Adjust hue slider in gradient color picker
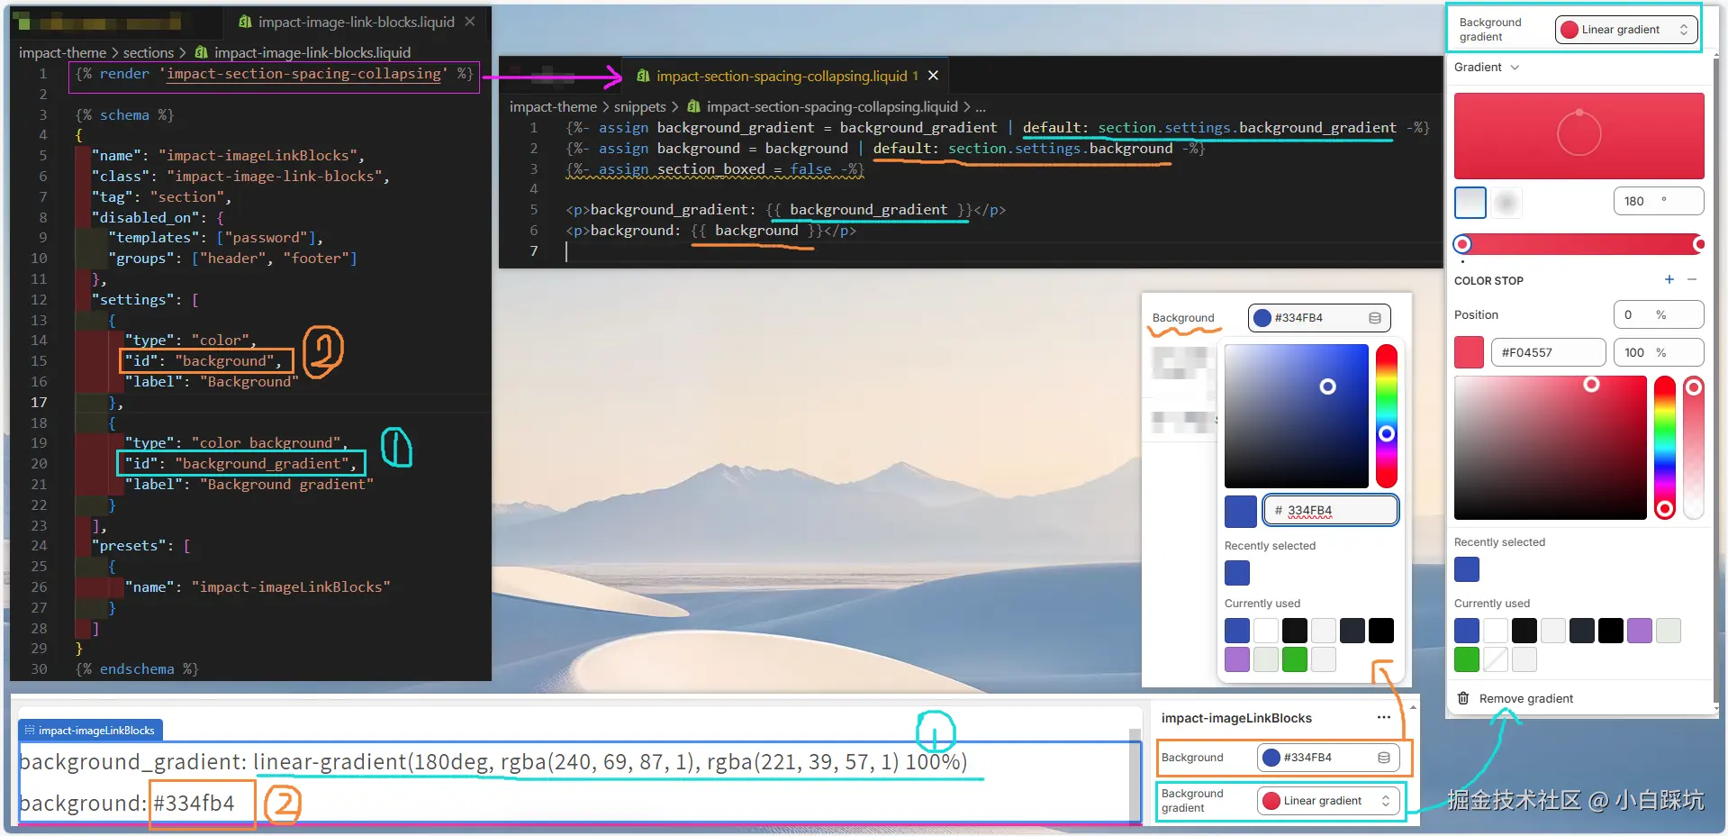The image size is (1728, 836). [x=1665, y=448]
